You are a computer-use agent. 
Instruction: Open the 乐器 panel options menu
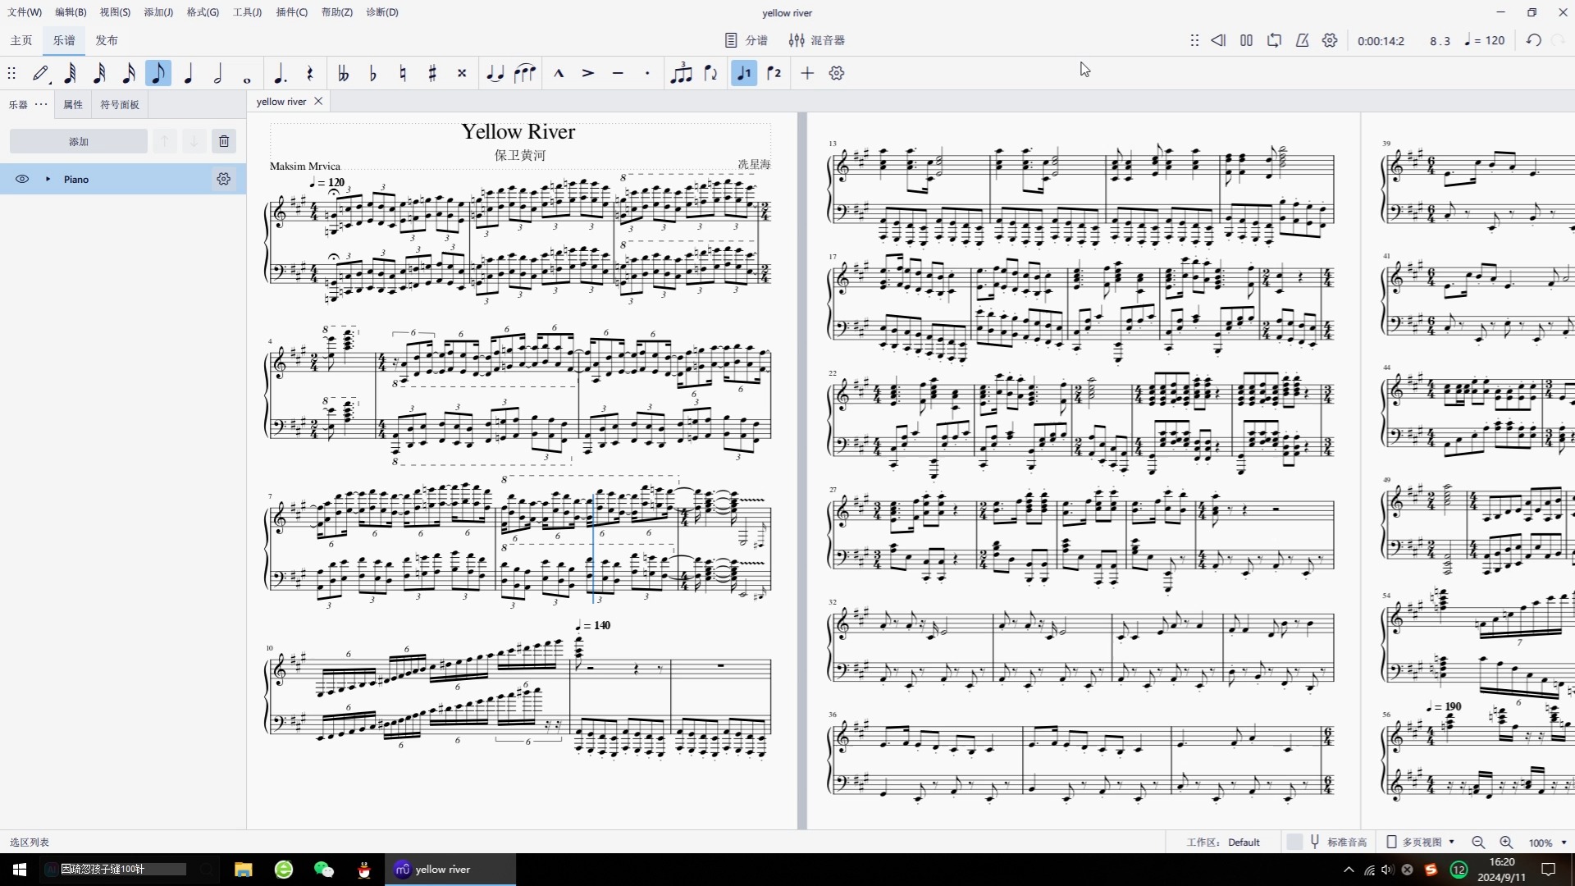(x=41, y=104)
